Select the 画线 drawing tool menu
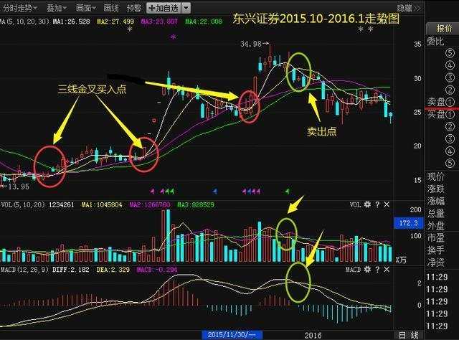The height and width of the screenshot is (340, 459). 111,8
